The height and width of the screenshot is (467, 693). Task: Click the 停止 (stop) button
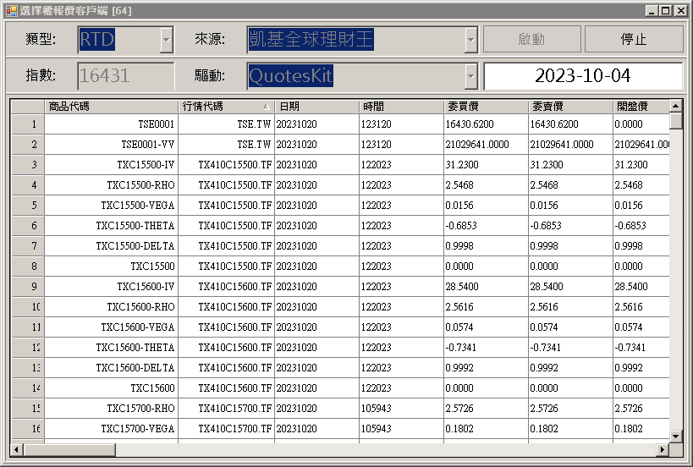634,39
